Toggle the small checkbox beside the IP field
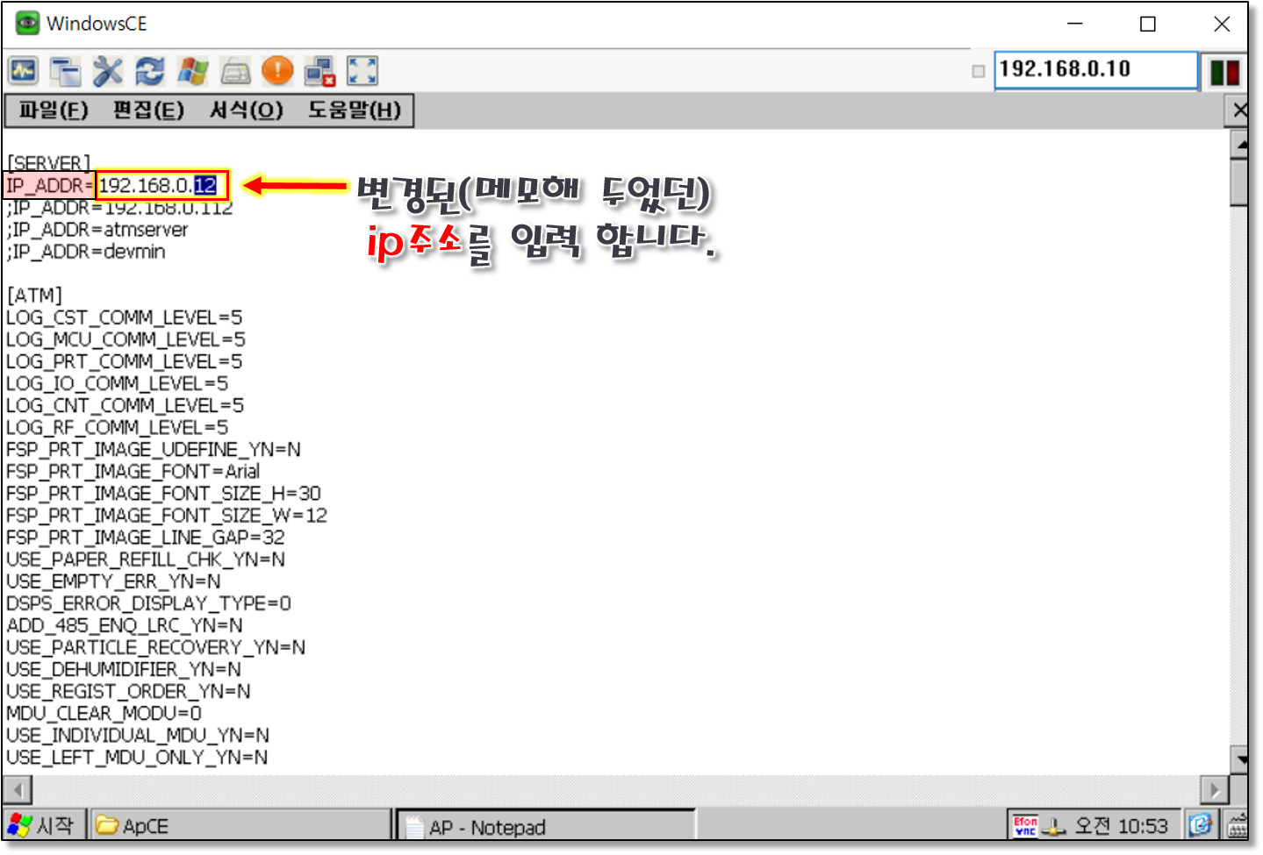1263x855 pixels. (979, 71)
